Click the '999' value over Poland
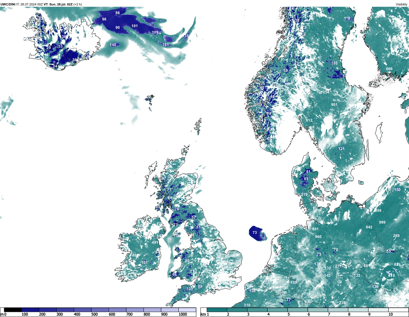Screen dimensions: 409x317 [x=382, y=222]
